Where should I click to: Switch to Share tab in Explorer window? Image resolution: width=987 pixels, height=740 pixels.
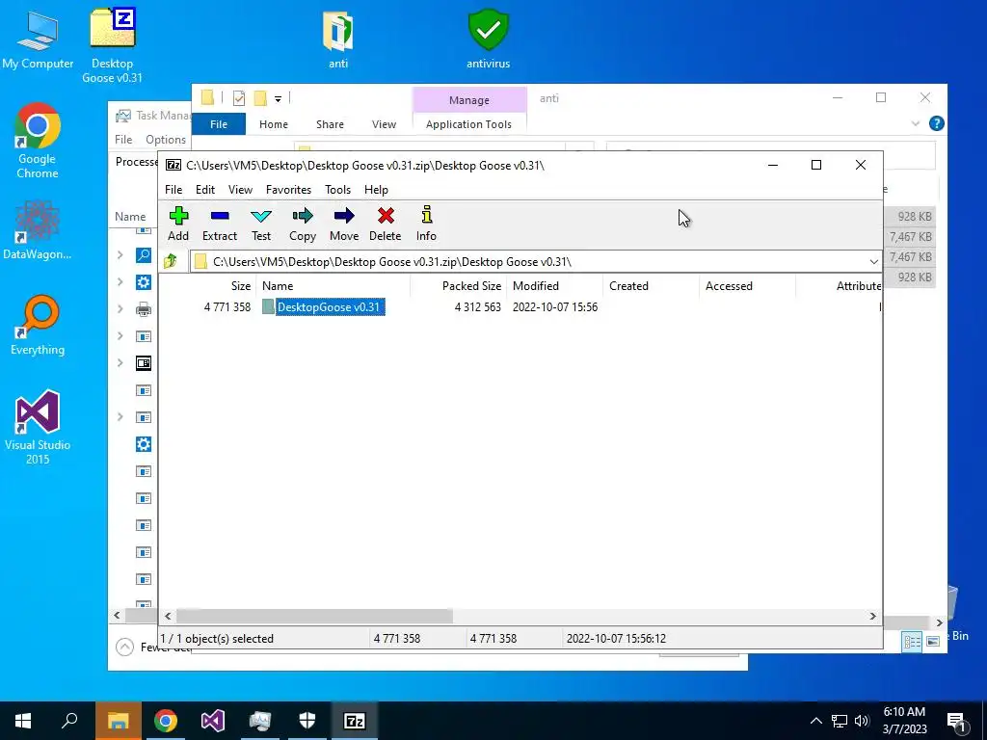point(330,124)
